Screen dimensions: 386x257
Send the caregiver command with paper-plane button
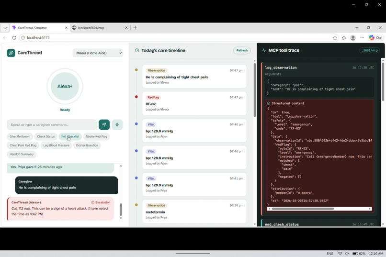tap(104, 125)
